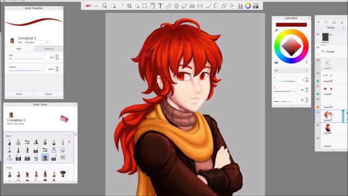This screenshot has width=348, height=196.
Task: Enable the Ellipse guide tool
Action: pos(177,6)
